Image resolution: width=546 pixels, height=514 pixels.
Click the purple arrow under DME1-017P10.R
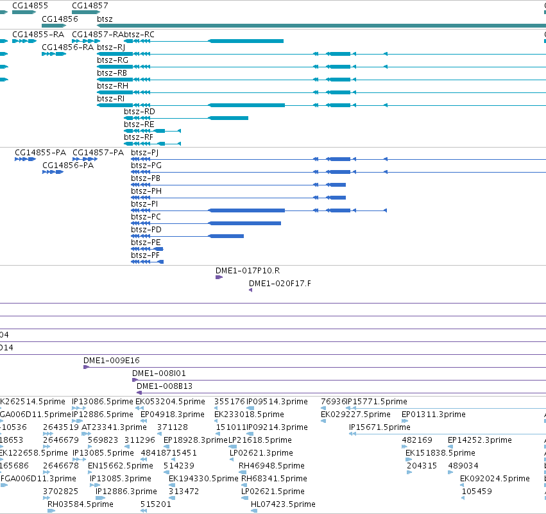click(219, 277)
